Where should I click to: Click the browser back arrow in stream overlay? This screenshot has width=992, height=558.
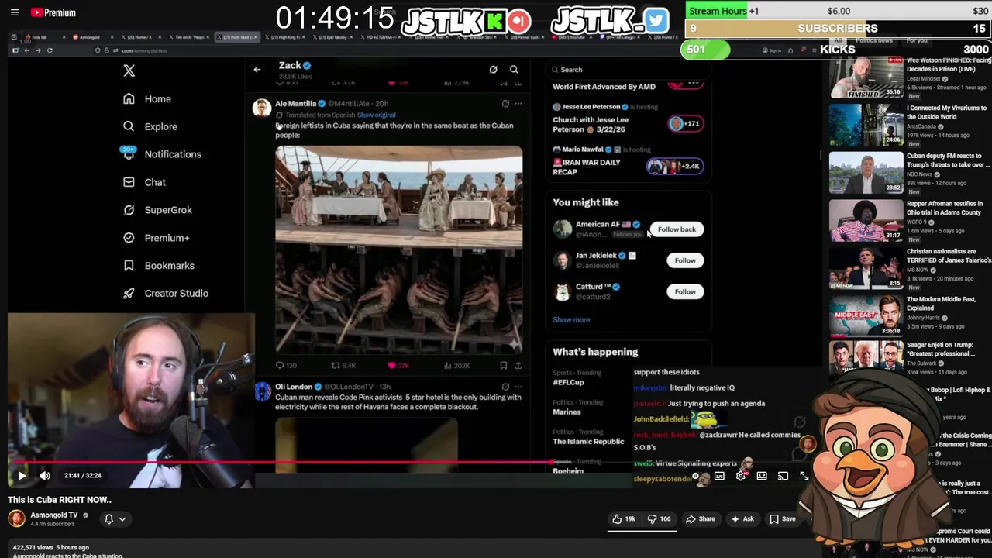click(x=26, y=50)
